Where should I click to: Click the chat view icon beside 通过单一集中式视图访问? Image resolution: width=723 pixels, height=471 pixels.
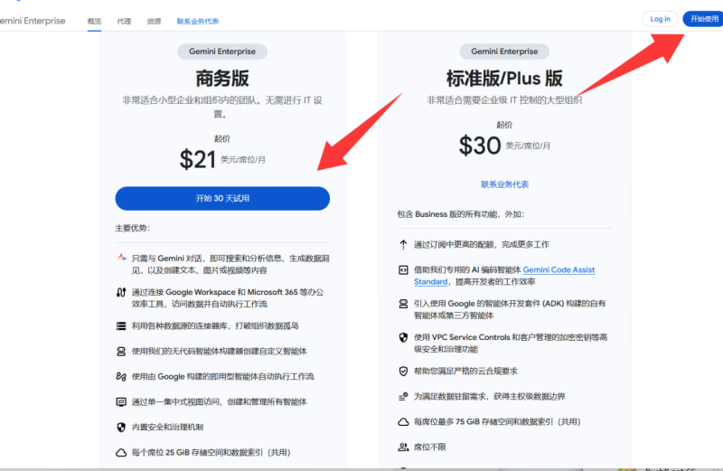121,401
